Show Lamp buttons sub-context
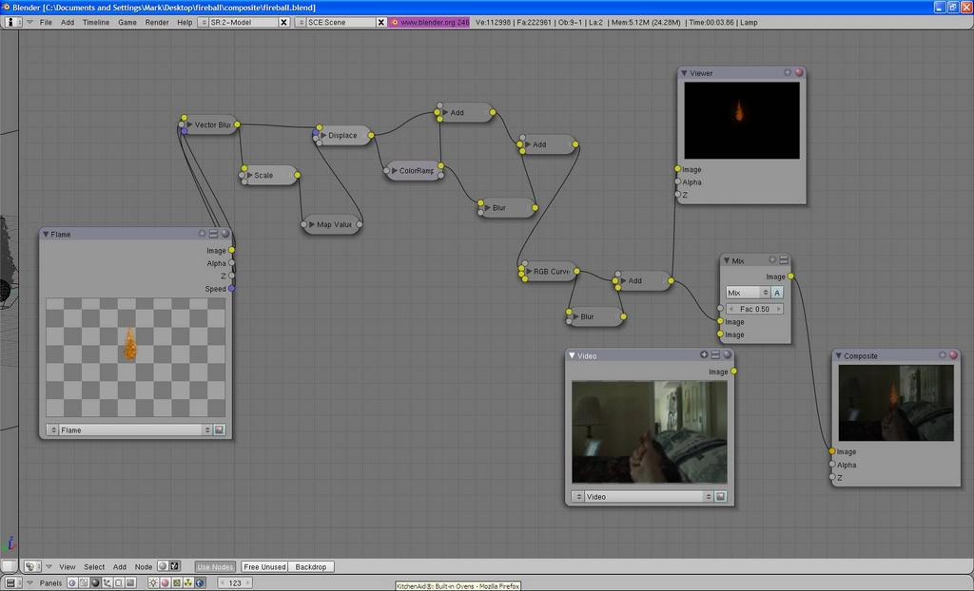 click(x=153, y=583)
